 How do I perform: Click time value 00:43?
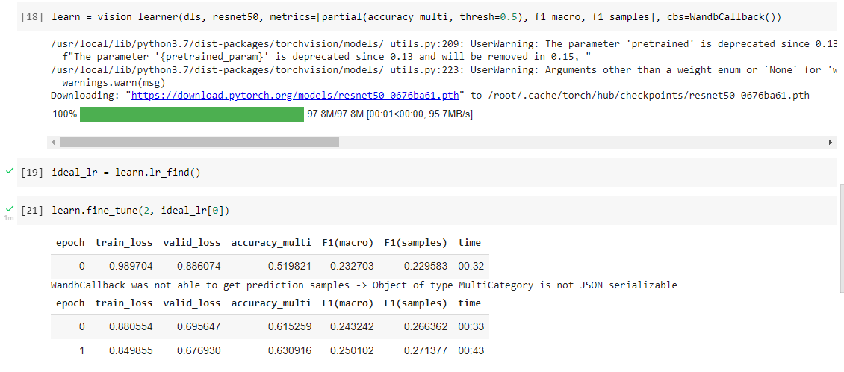click(471, 350)
